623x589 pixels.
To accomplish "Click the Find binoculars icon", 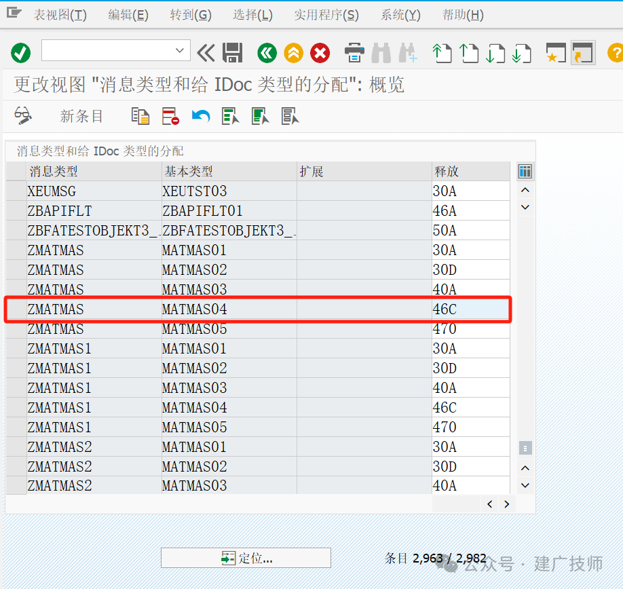I will 381,53.
